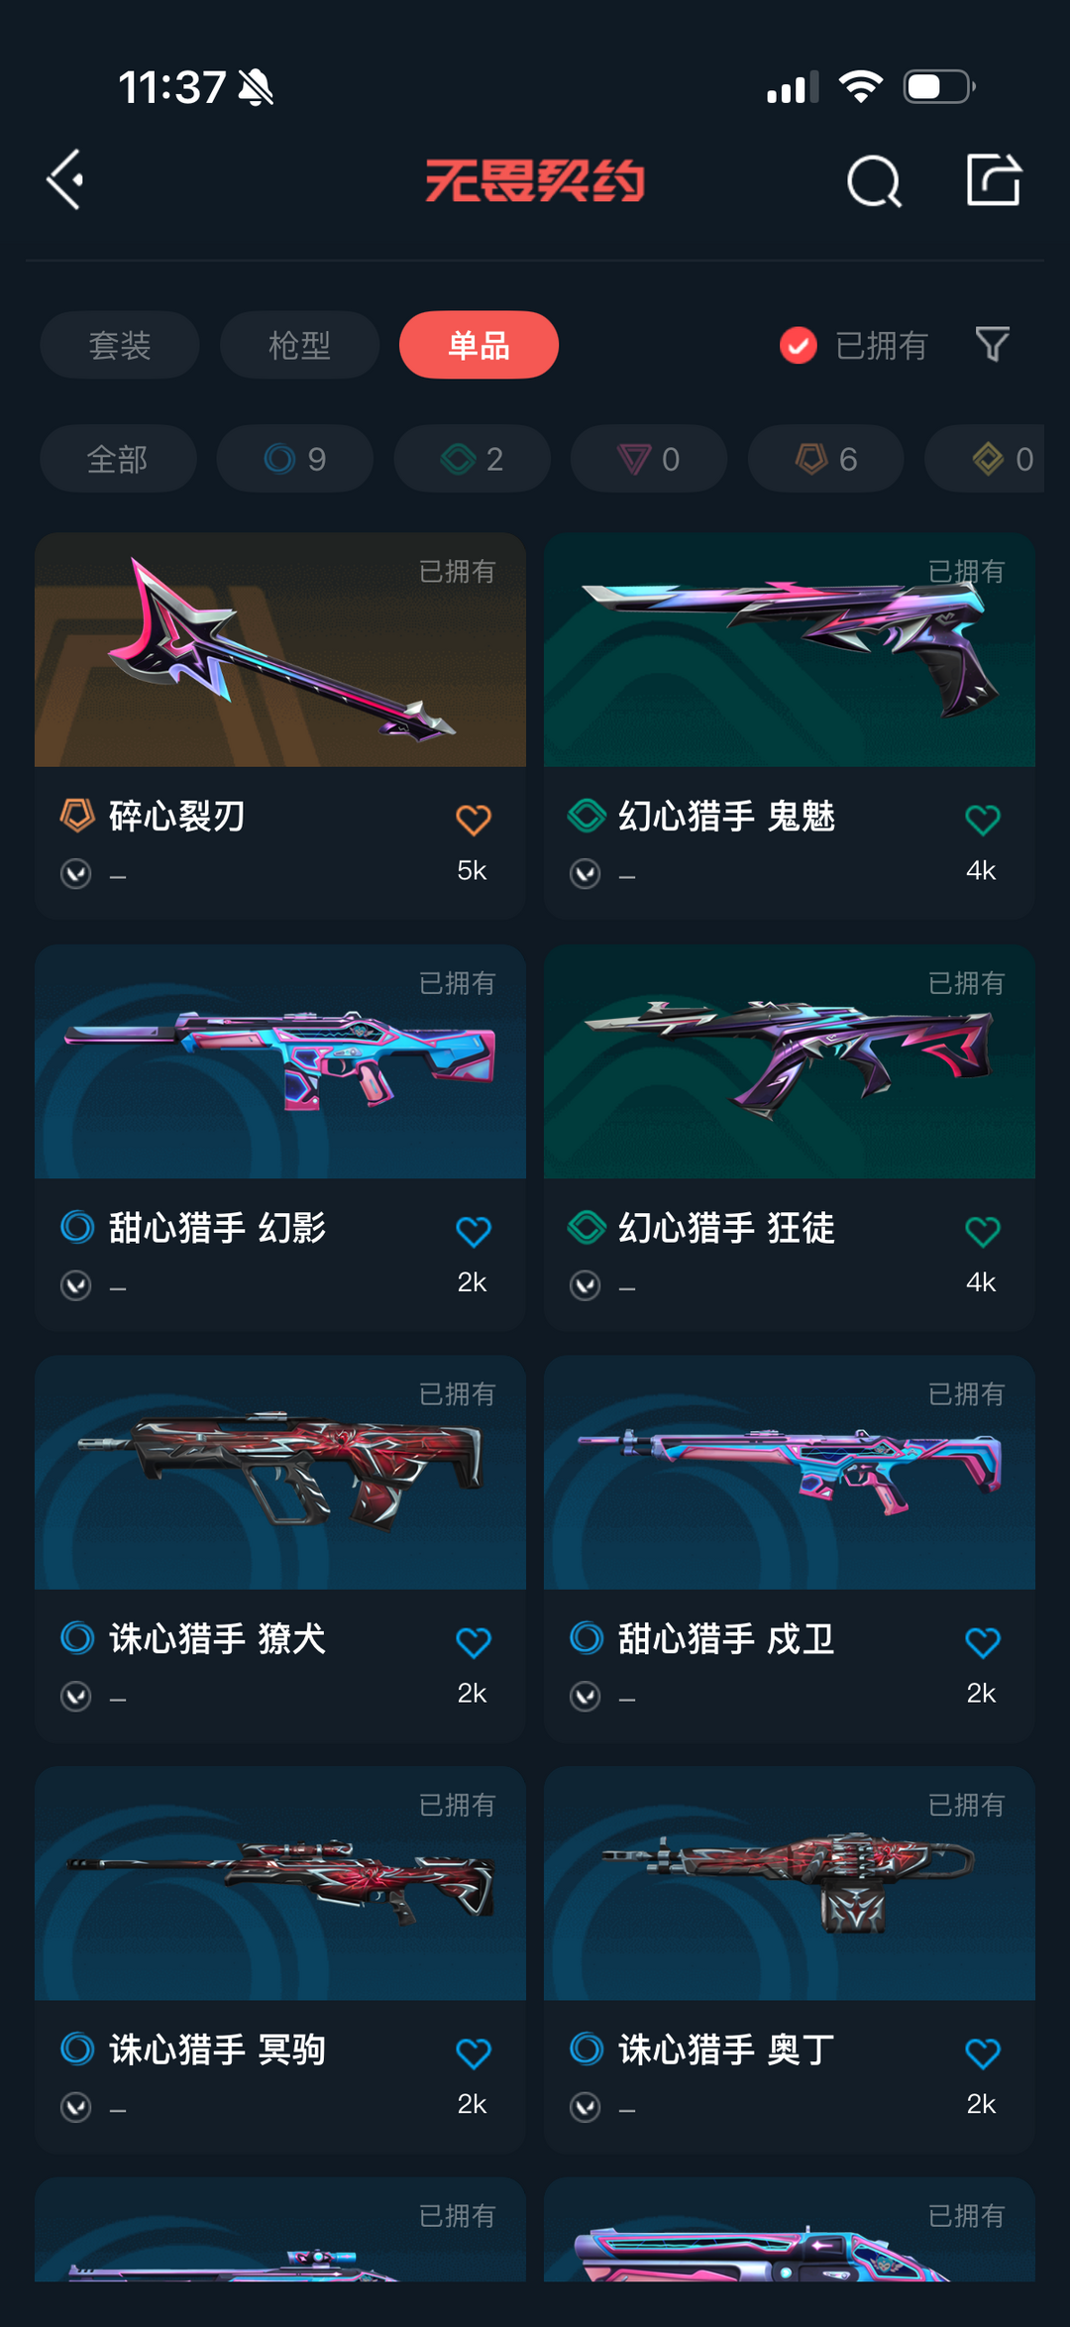This screenshot has width=1070, height=2327.
Task: Open the 诛心猎手 冥驹 sniper skin image
Action: (280, 1883)
